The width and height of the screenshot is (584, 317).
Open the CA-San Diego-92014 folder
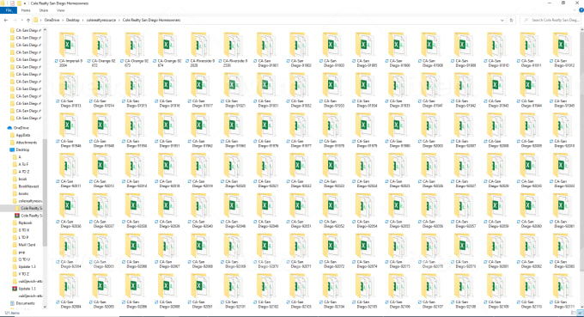click(x=135, y=171)
